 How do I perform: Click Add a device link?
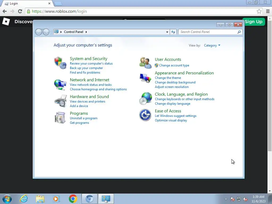click(79, 106)
